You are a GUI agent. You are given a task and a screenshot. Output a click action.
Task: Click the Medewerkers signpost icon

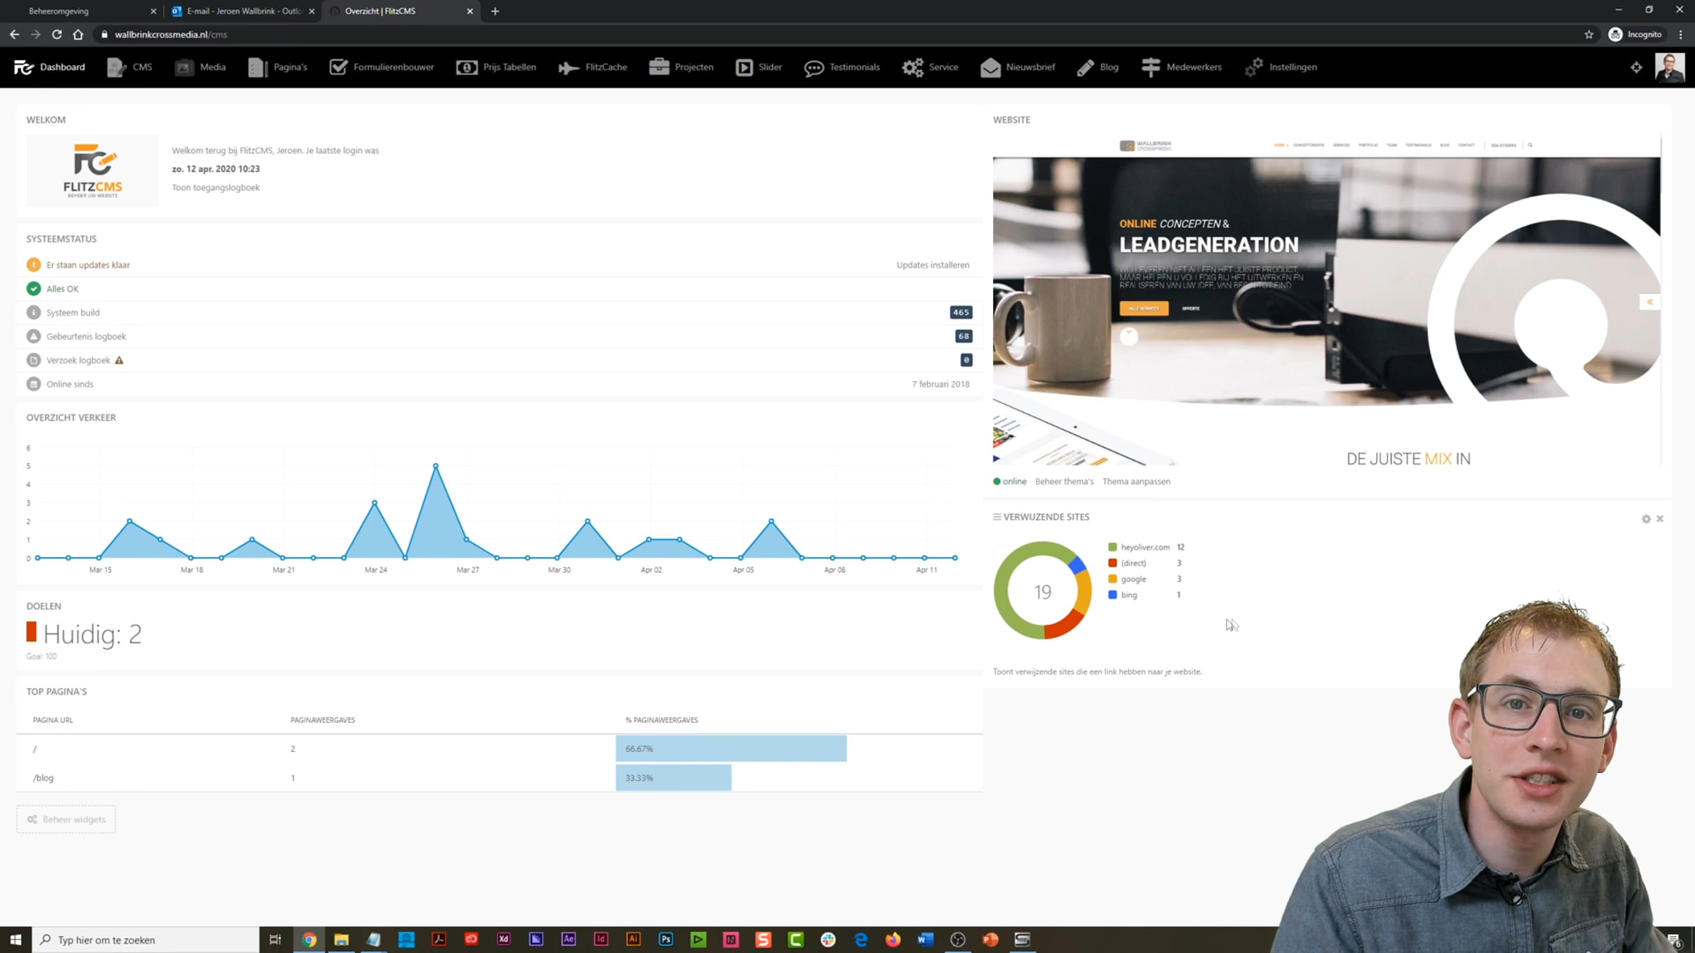pos(1150,67)
